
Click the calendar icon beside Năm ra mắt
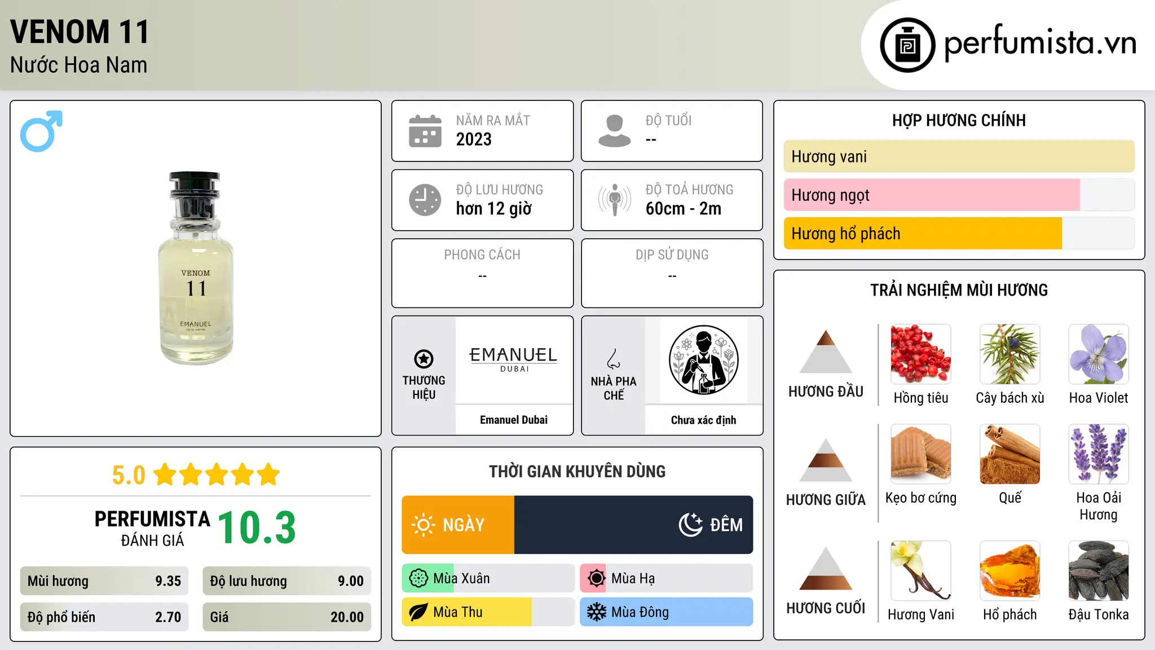tap(425, 131)
